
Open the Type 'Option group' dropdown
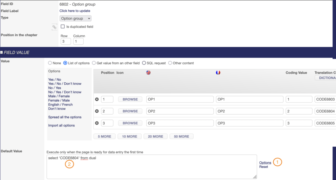(75, 19)
